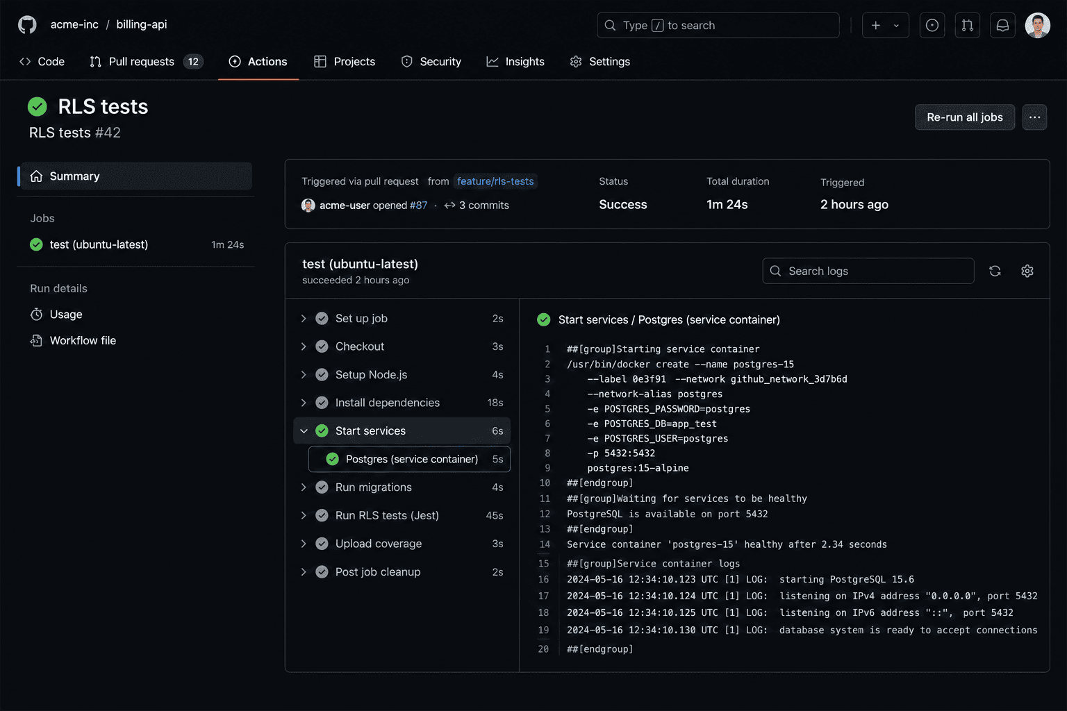
Task: Click the Pull requests count badge 12
Action: pyautogui.click(x=193, y=62)
